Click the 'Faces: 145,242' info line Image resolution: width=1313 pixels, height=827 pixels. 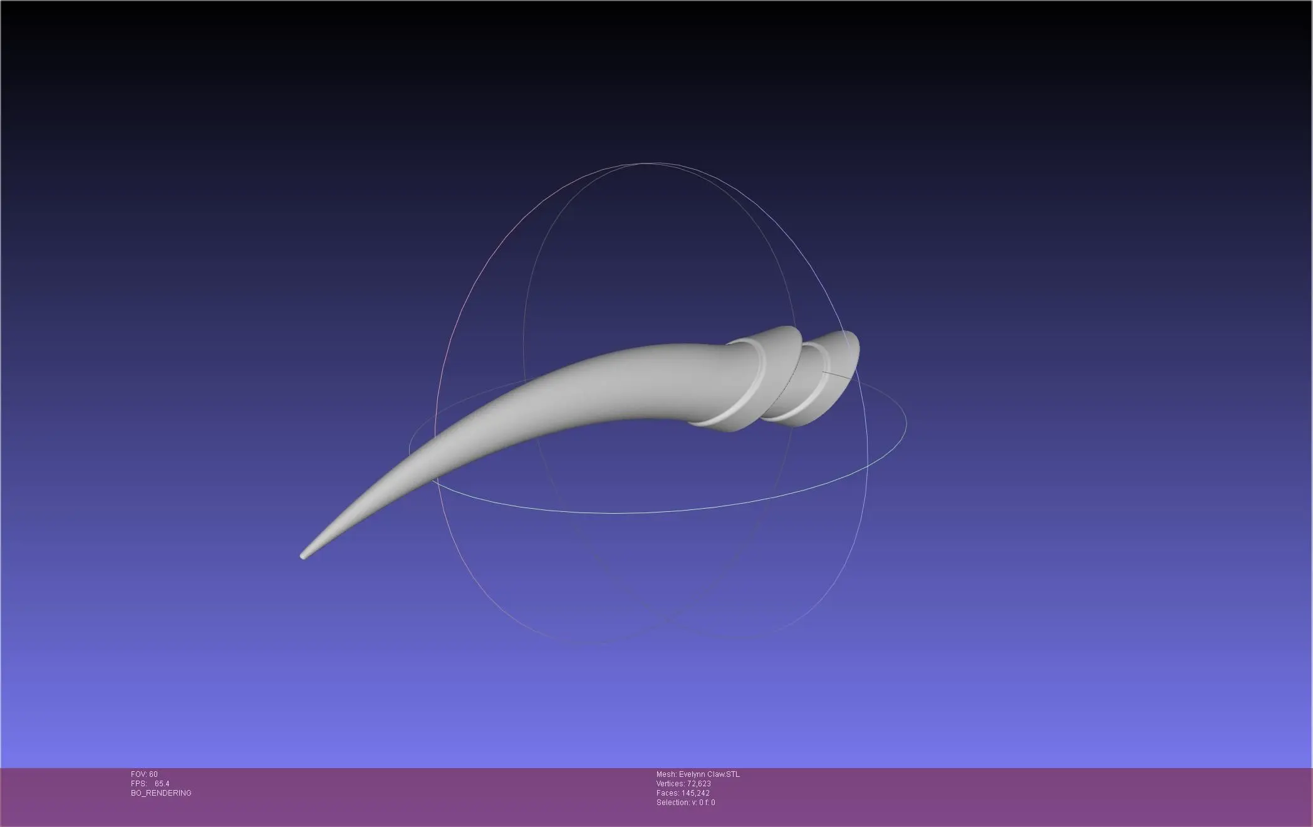[683, 793]
